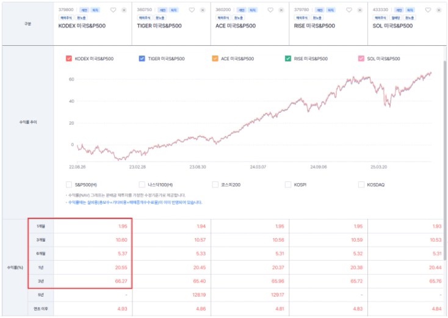Click the 3년 row label
The height and width of the screenshot is (318, 448).
(x=41, y=281)
